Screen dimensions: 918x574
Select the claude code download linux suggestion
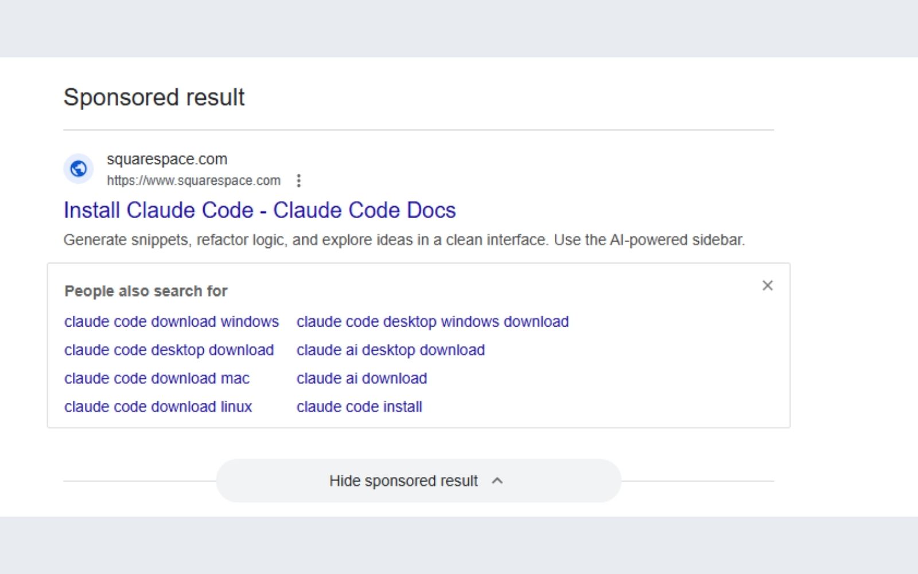[x=158, y=407]
